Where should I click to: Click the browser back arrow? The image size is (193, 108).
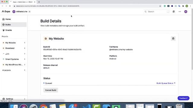(x=2, y=6)
